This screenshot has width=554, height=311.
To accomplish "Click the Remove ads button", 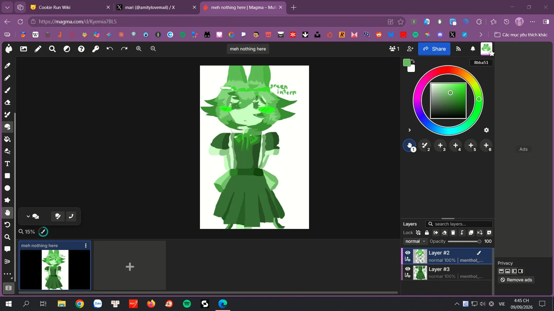I will click(516, 280).
